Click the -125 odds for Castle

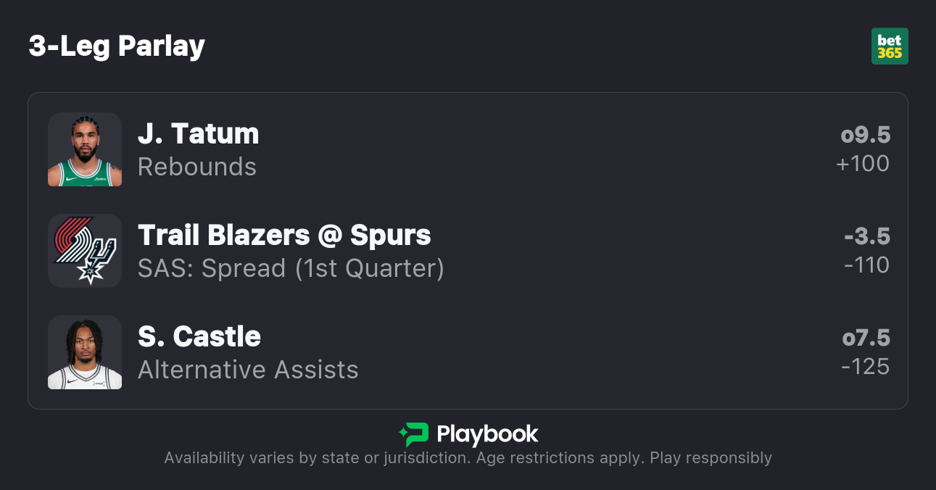[866, 367]
